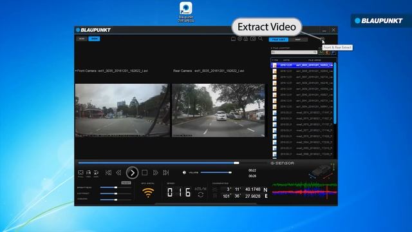Image resolution: width=412 pixels, height=232 pixels.
Task: Click the rear camera video frame
Action: [218, 110]
